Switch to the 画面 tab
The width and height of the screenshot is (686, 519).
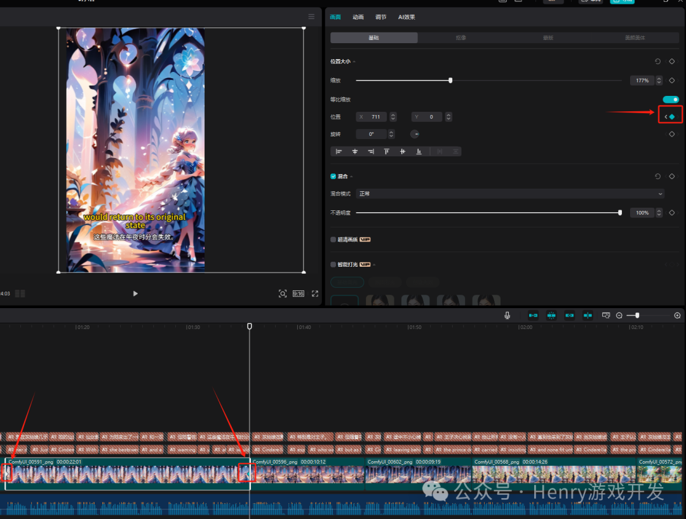pyautogui.click(x=335, y=17)
